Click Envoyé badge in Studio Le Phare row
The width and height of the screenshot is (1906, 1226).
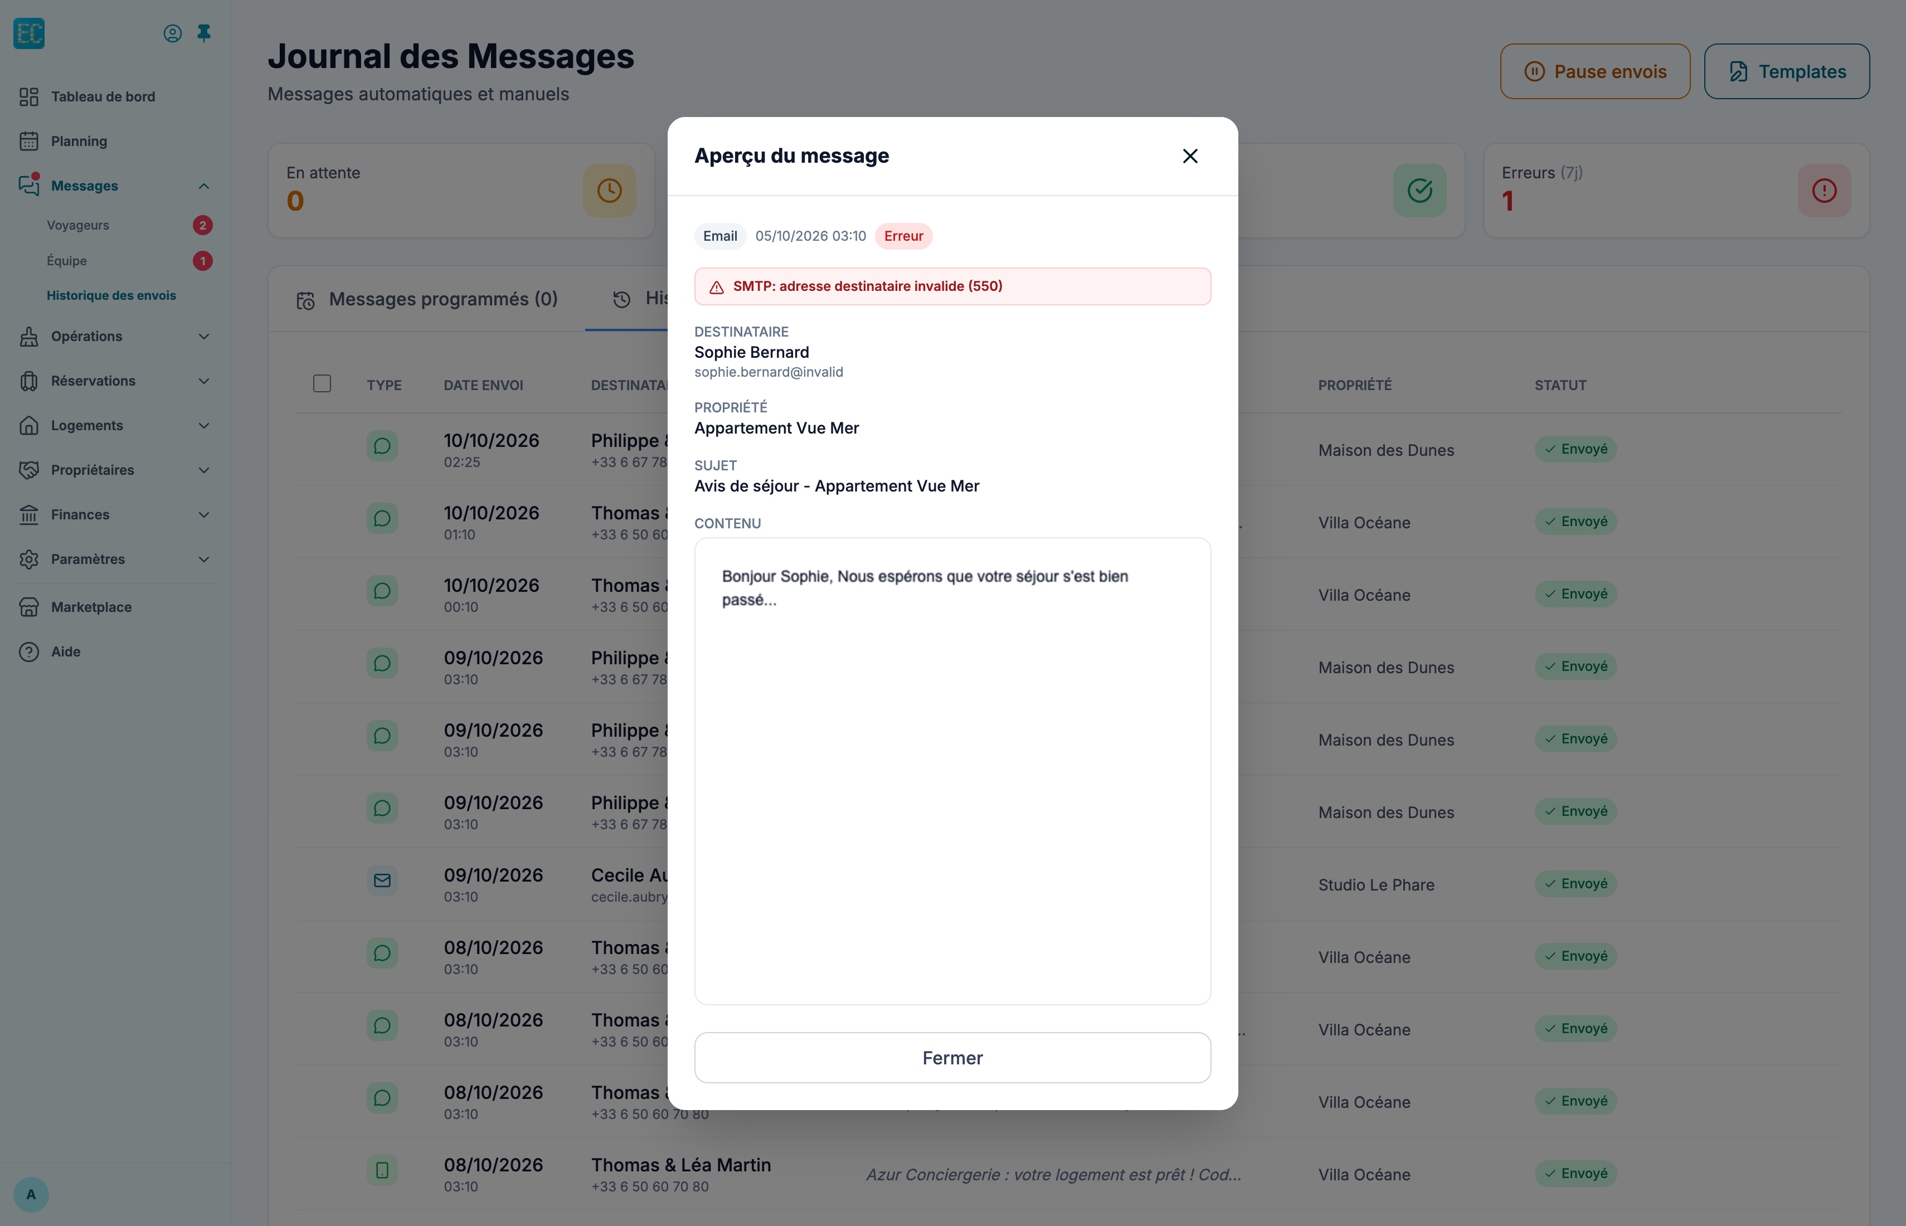pos(1575,884)
